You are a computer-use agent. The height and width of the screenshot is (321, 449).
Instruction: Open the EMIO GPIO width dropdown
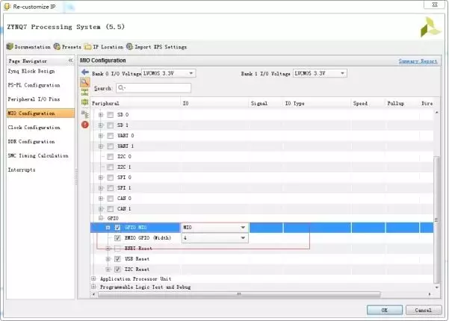coord(214,238)
